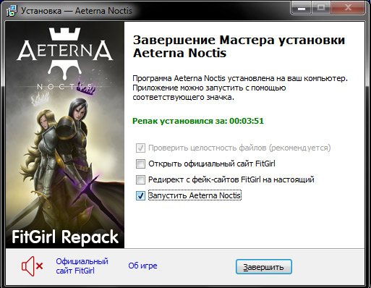Minimize the installer window
The height and width of the screenshot is (288, 371).
tap(302, 9)
